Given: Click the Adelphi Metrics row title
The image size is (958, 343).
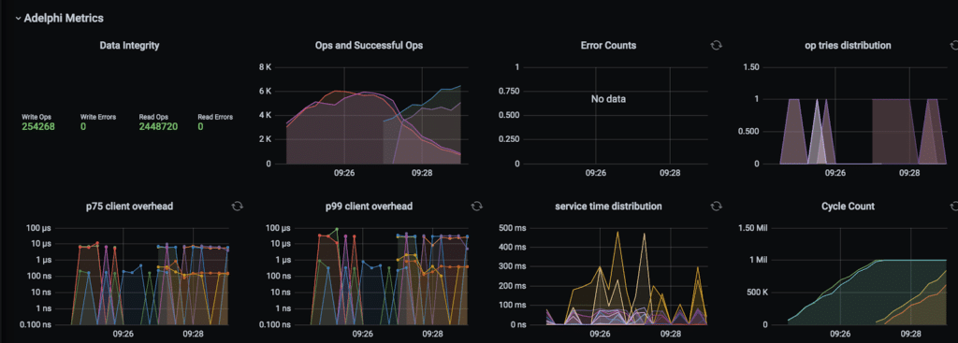Looking at the screenshot, I should click(x=64, y=19).
